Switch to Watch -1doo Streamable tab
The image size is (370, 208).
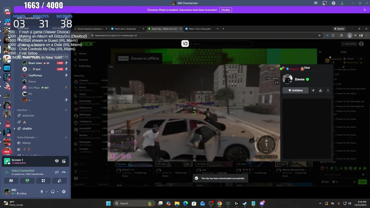click(x=201, y=29)
